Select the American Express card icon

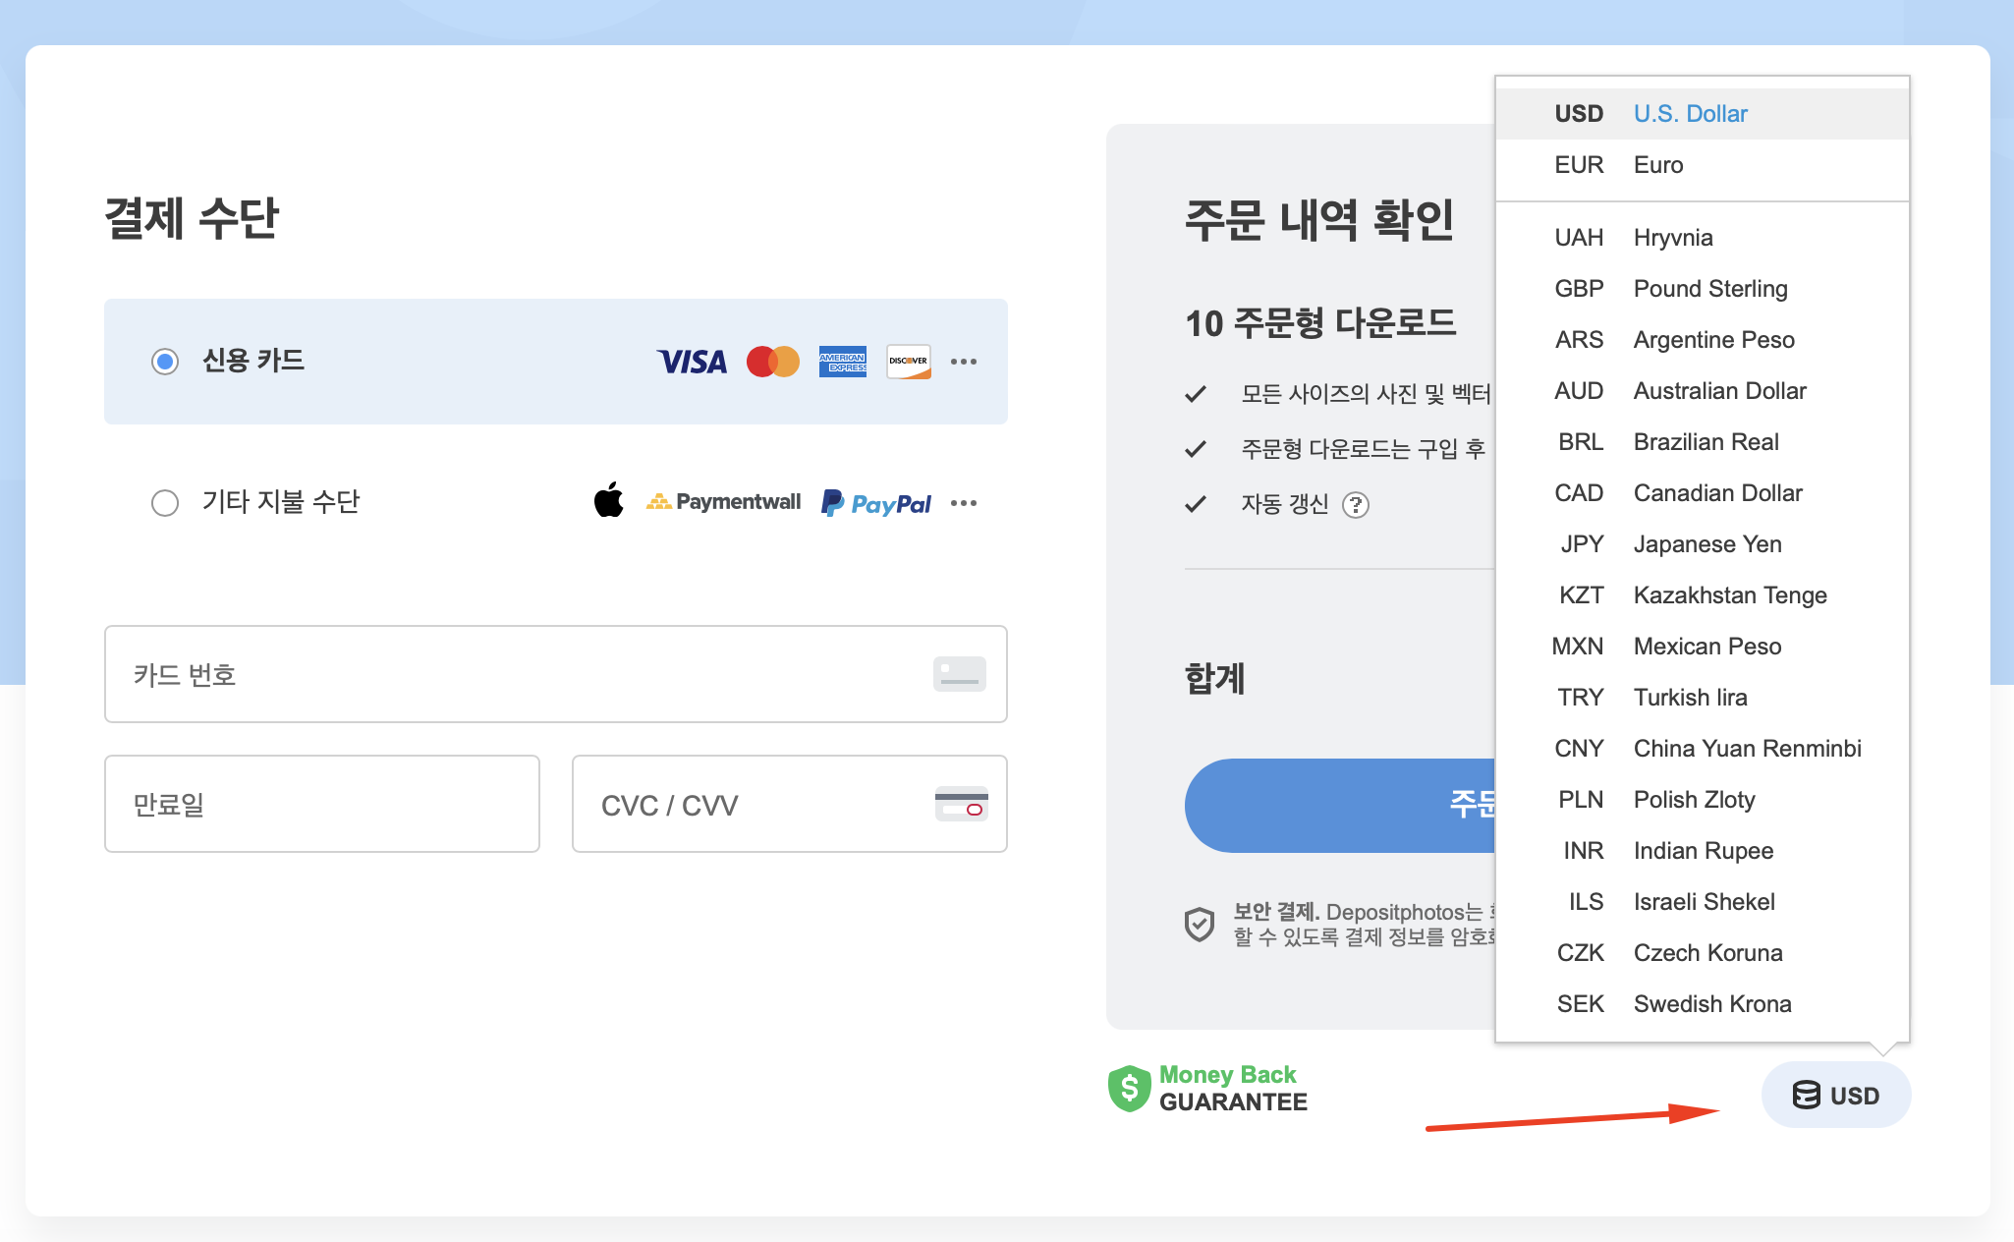[842, 362]
